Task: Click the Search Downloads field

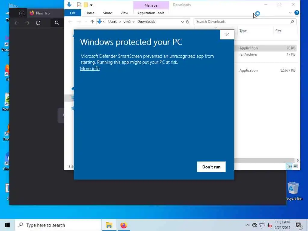Action: point(242,22)
